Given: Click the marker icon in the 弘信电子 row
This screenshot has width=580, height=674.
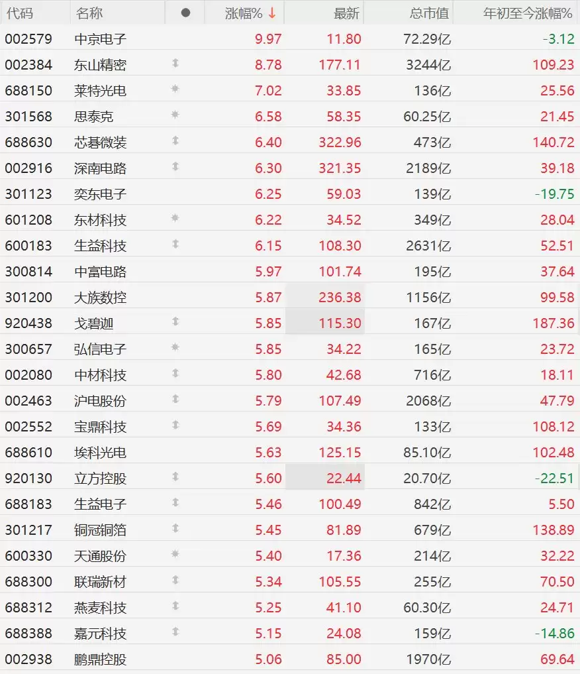Looking at the screenshot, I should [175, 347].
